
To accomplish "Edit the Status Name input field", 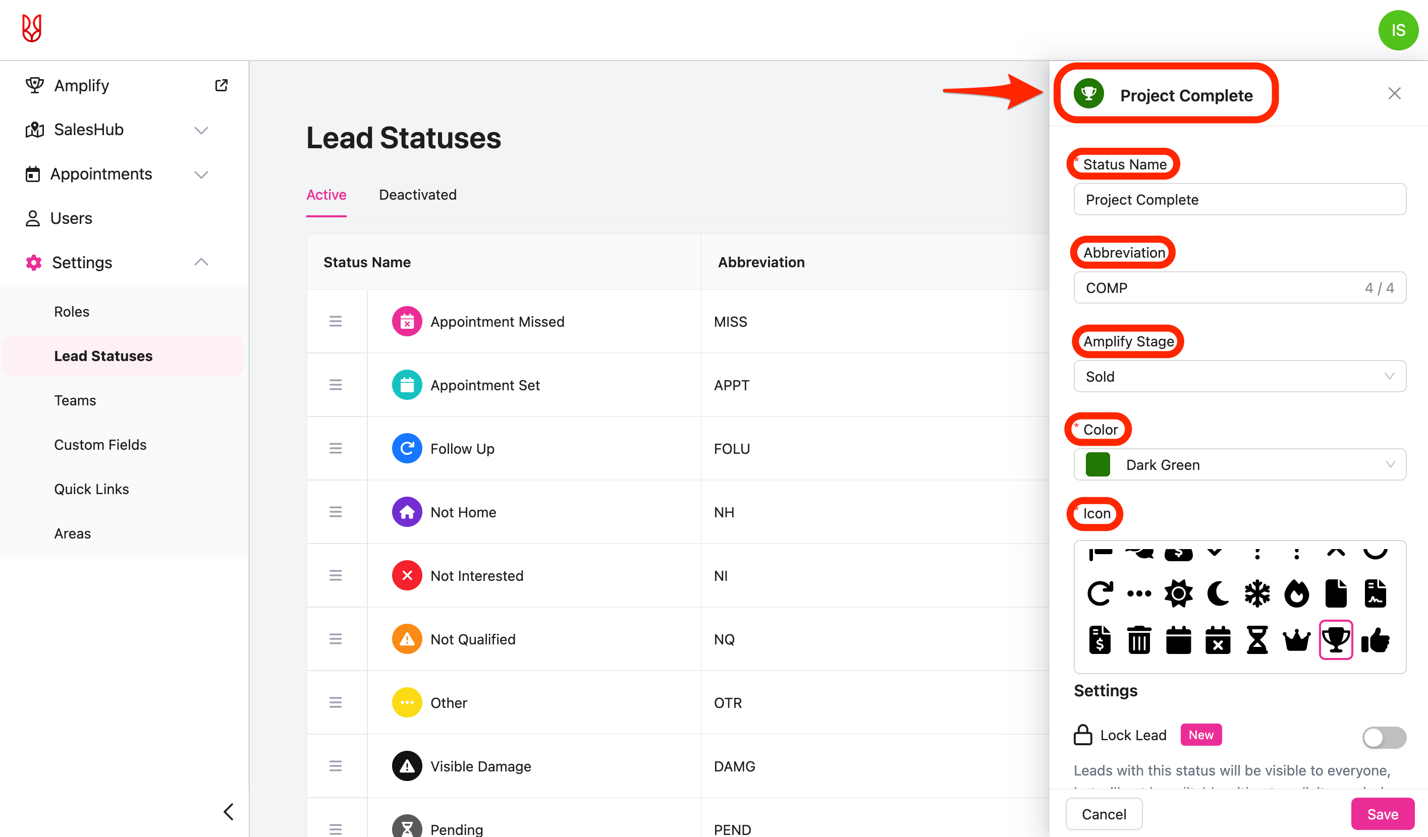I will coord(1239,199).
